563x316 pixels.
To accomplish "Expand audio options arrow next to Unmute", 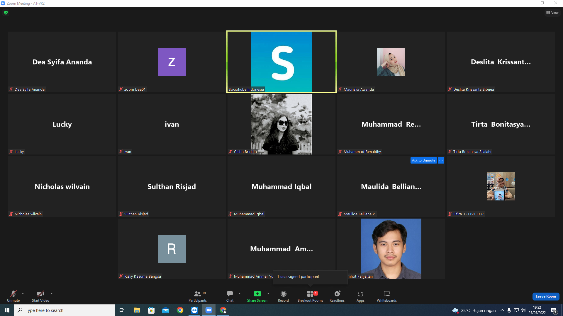I will 23,294.
